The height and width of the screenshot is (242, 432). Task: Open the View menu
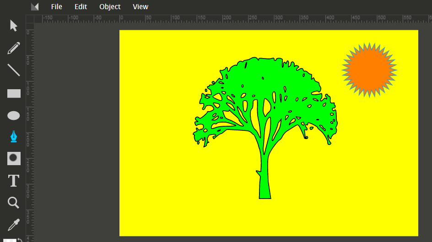click(140, 6)
